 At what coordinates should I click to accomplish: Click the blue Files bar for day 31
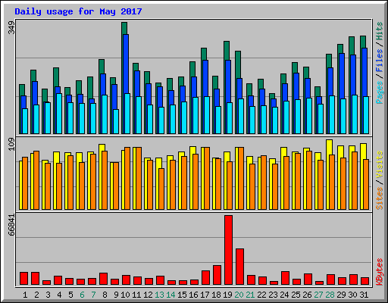coord(365,72)
